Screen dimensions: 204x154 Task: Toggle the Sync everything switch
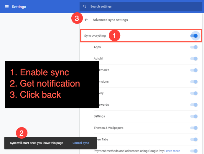[194, 36]
